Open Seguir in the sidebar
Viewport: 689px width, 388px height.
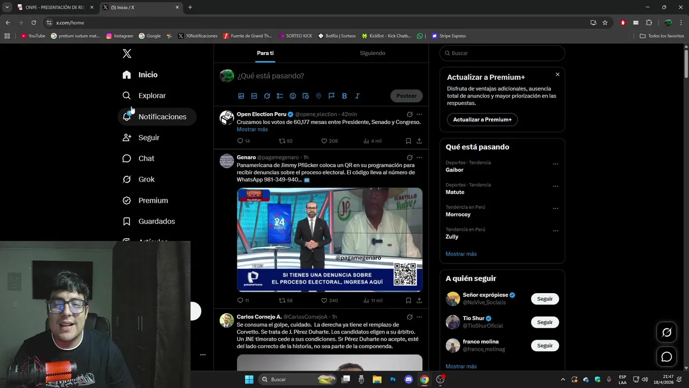point(141,137)
